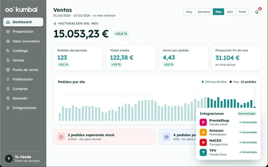Open Punto de venta

(x=23, y=70)
